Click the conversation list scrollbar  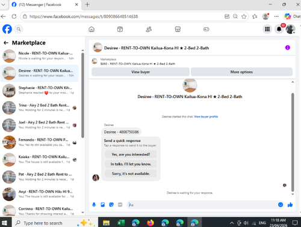coord(82,95)
